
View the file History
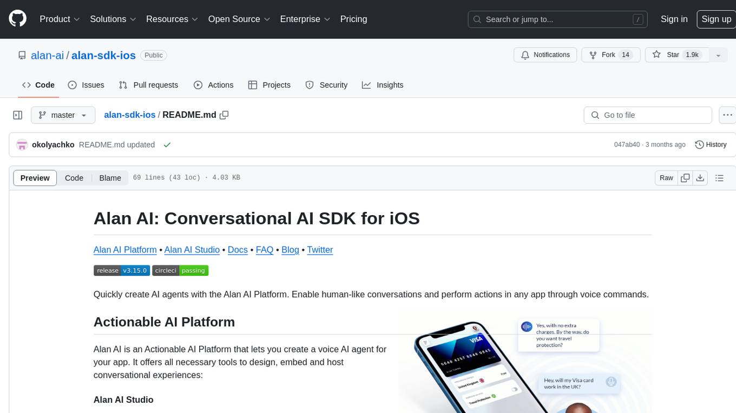tap(711, 145)
